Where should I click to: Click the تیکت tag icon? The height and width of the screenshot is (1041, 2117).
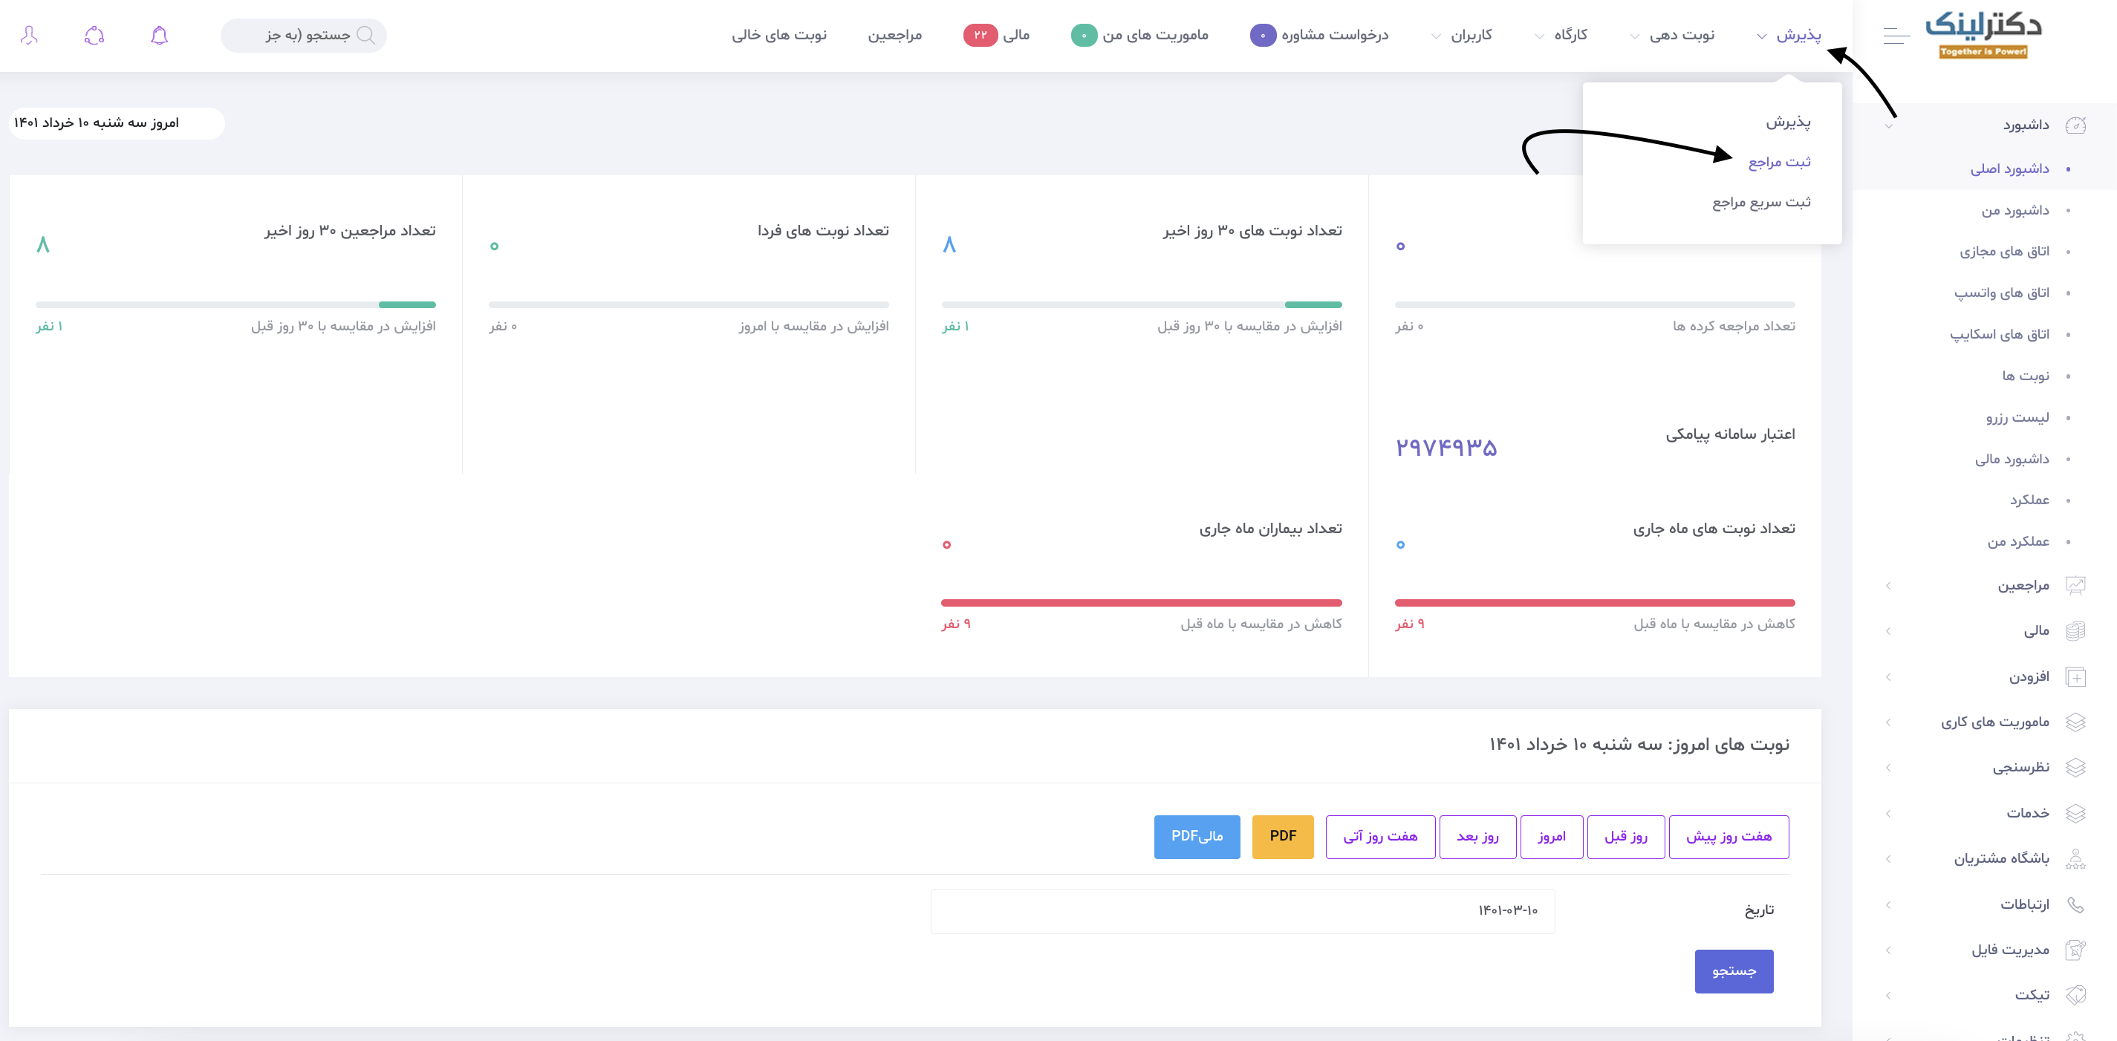point(2075,995)
